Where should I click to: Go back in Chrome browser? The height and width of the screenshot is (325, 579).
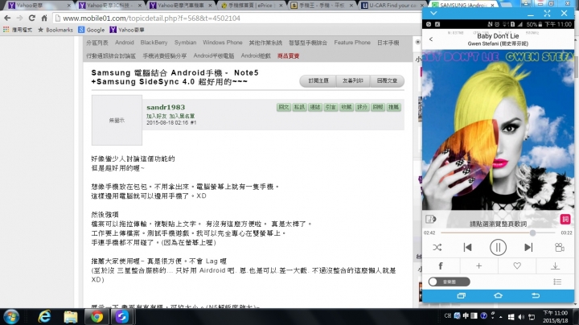click(7, 18)
